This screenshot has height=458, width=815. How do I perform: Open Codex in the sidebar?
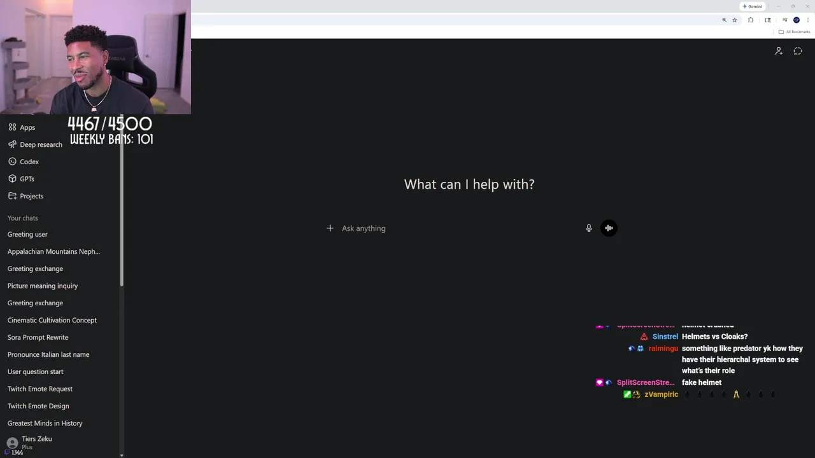click(x=24, y=162)
